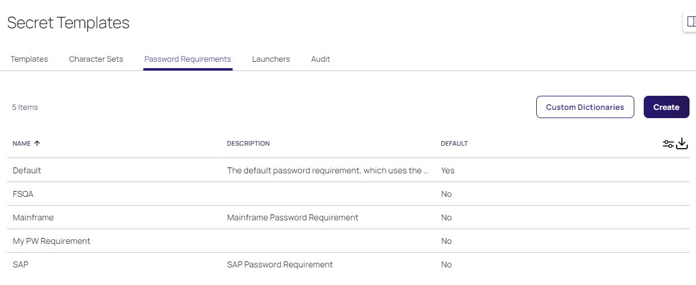Go to the Launchers tab
696x285 pixels.
271,59
